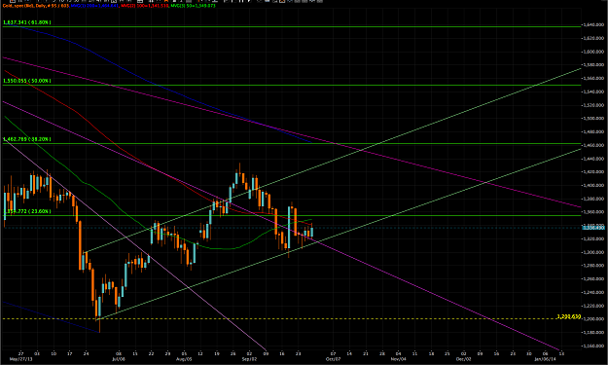The image size is (608, 365).
Task: Click the 1,260.000 price axis label
Action: click(x=593, y=279)
